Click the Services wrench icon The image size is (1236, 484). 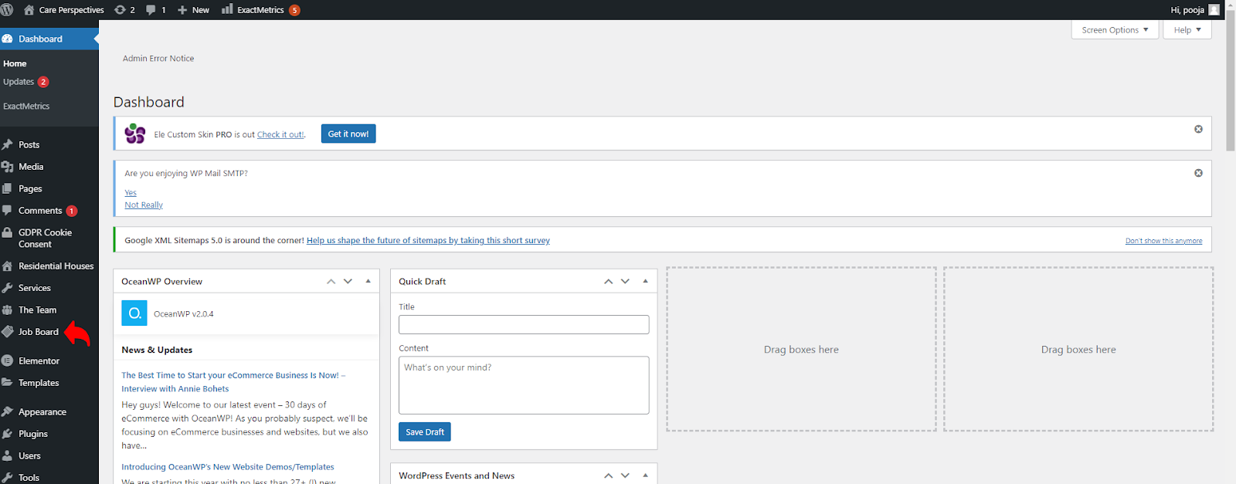[8, 288]
